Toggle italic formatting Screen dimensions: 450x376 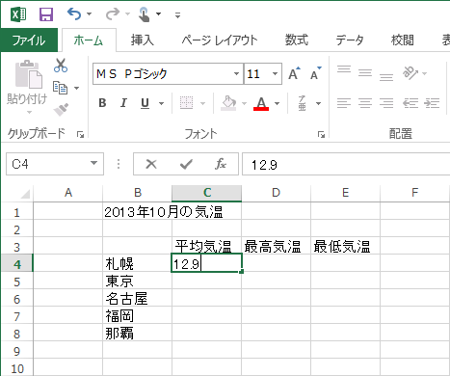[123, 103]
